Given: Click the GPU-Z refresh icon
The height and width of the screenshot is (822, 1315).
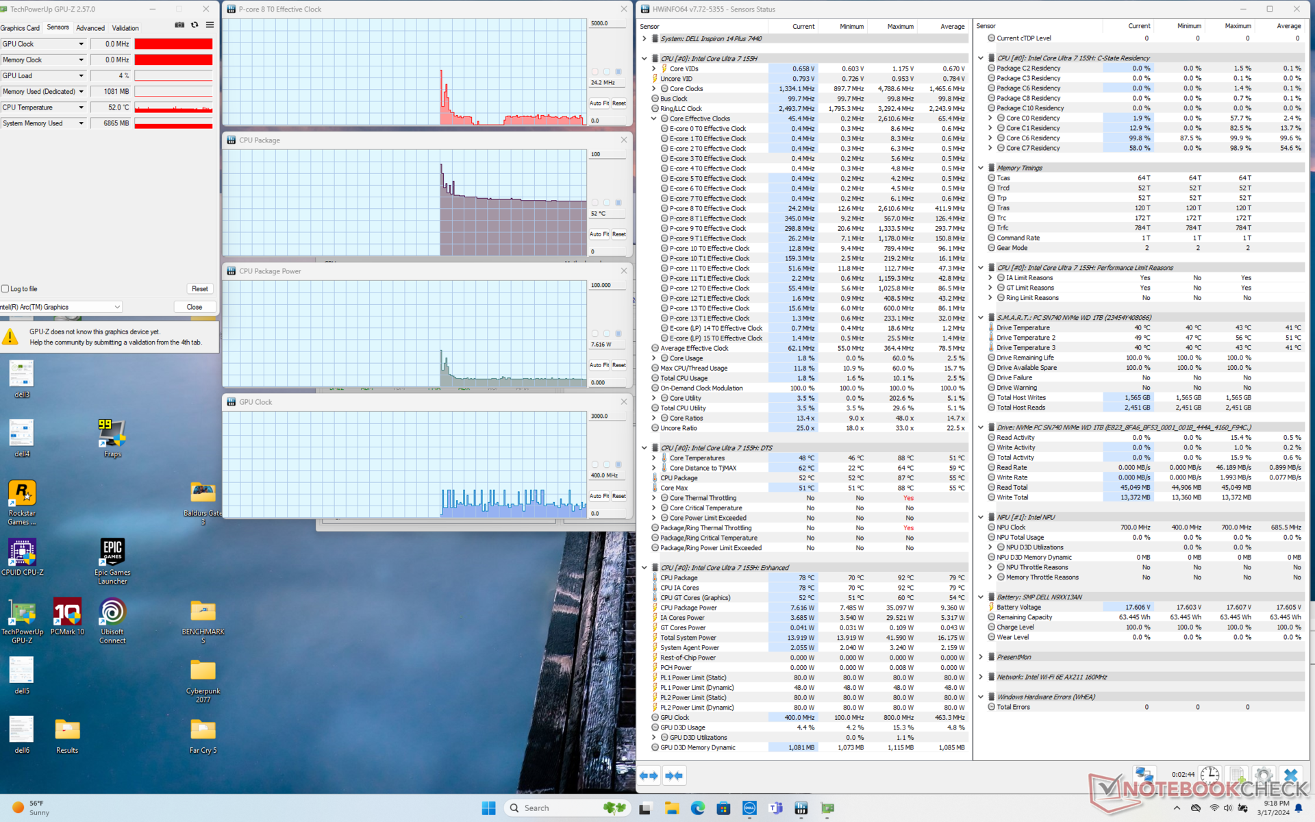Looking at the screenshot, I should pyautogui.click(x=195, y=25).
